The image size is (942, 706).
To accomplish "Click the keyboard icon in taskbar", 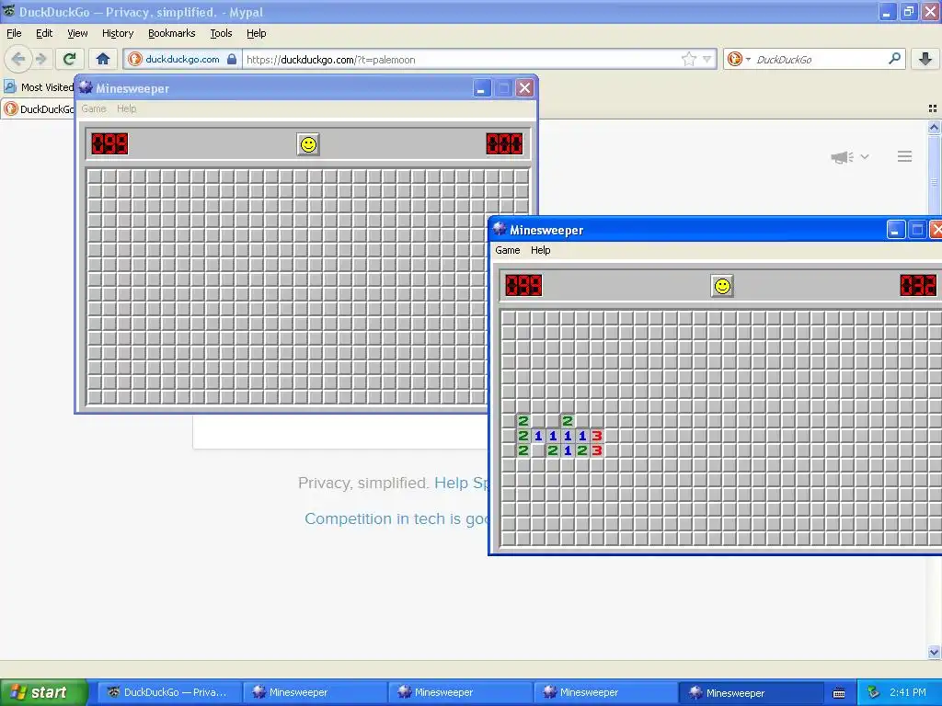I will point(839,693).
